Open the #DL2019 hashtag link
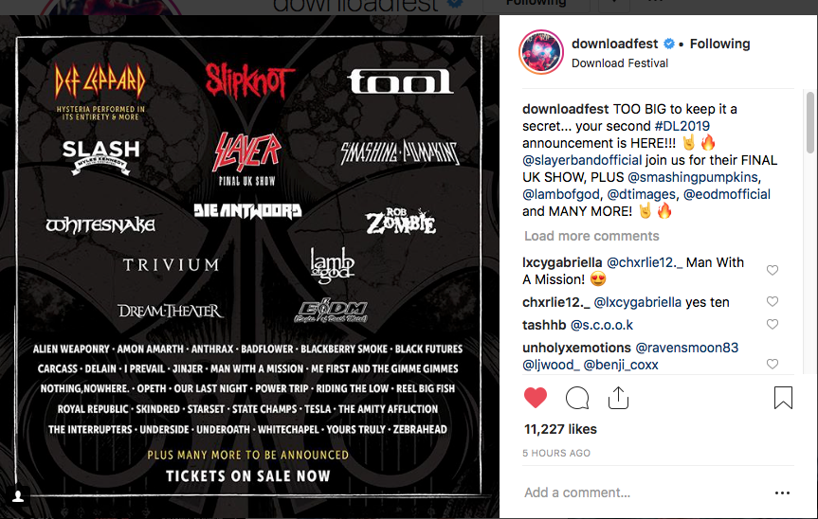The width and height of the screenshot is (818, 519). (x=682, y=126)
